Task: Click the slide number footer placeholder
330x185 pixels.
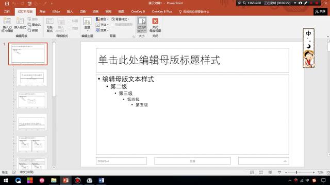Action: click(263, 161)
